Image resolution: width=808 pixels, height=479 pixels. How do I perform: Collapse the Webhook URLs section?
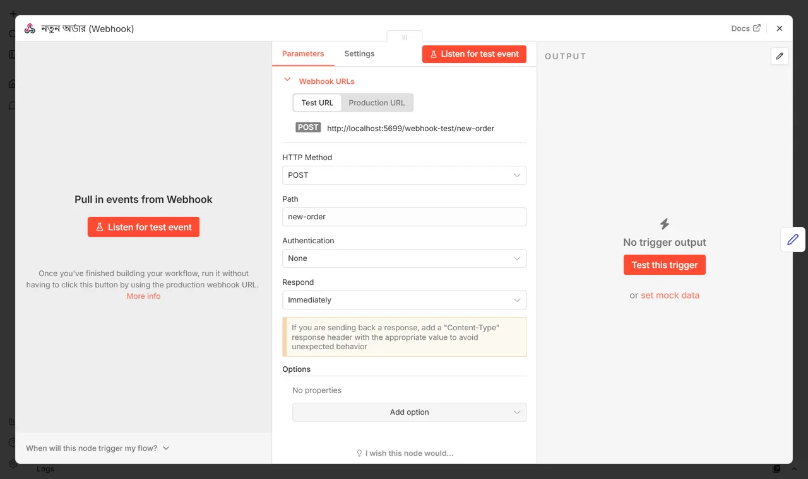point(287,81)
